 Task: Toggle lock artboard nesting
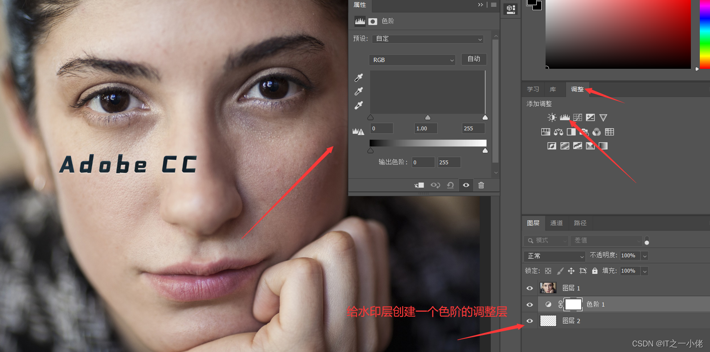(x=583, y=271)
